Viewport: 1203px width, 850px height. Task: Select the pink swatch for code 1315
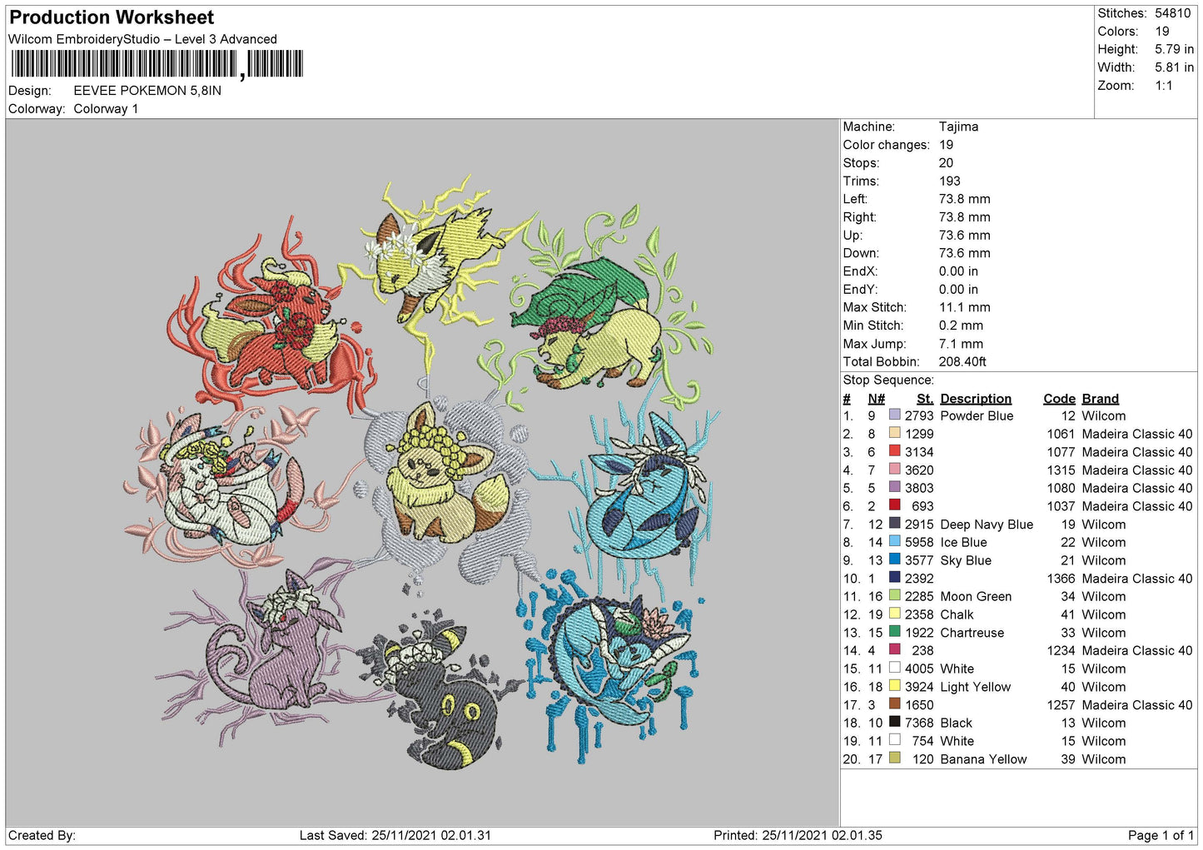[894, 469]
